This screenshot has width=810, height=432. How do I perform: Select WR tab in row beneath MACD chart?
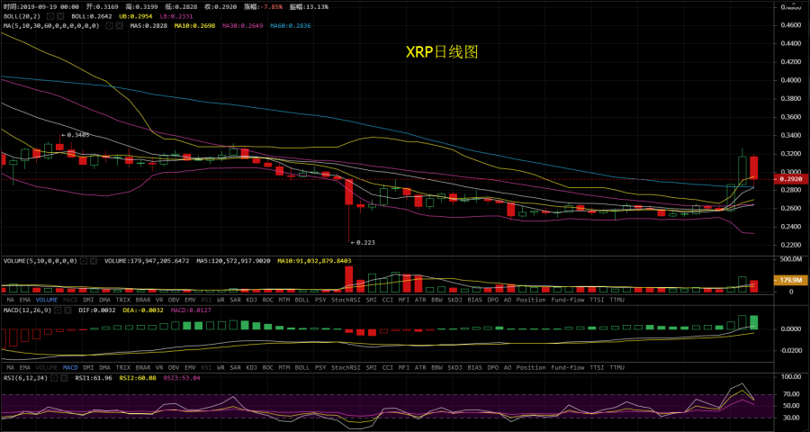[x=220, y=367]
